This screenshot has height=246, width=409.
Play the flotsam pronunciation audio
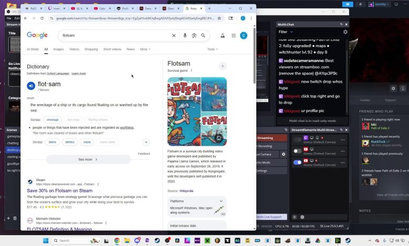31,86
